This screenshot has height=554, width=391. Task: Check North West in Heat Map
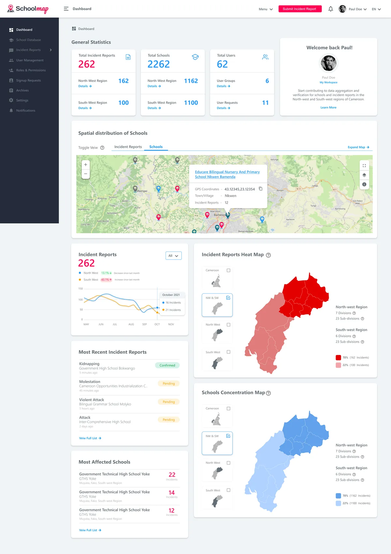(228, 325)
